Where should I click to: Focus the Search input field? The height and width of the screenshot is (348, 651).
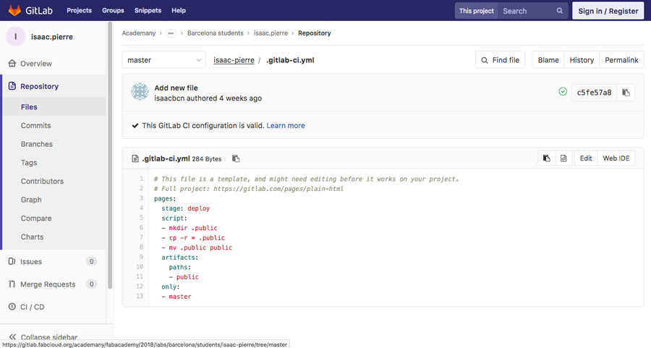(x=527, y=11)
